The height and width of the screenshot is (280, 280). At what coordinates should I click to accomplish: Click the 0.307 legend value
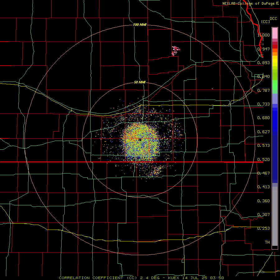tap(264, 215)
